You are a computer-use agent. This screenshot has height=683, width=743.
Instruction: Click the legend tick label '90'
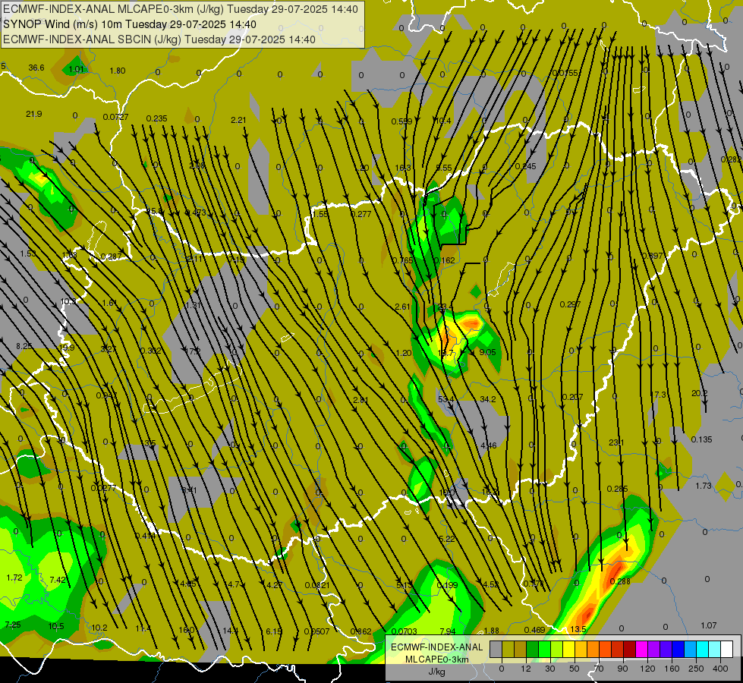622,669
